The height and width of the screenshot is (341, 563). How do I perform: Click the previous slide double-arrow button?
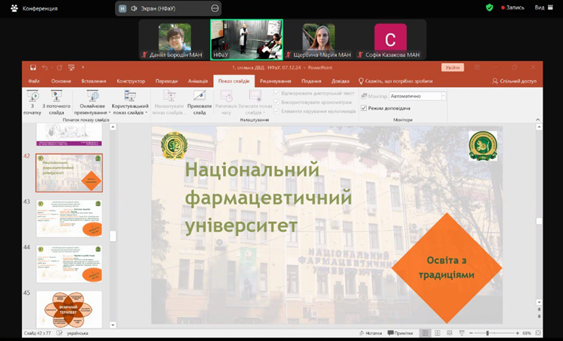coord(538,309)
